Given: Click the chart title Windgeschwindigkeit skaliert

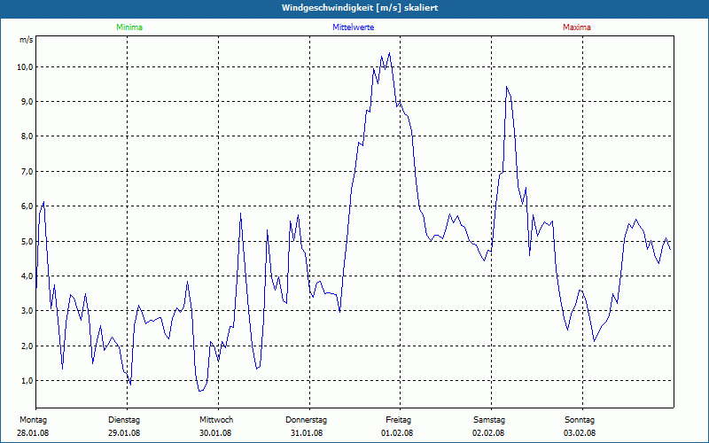Looking at the screenshot, I should coord(360,8).
